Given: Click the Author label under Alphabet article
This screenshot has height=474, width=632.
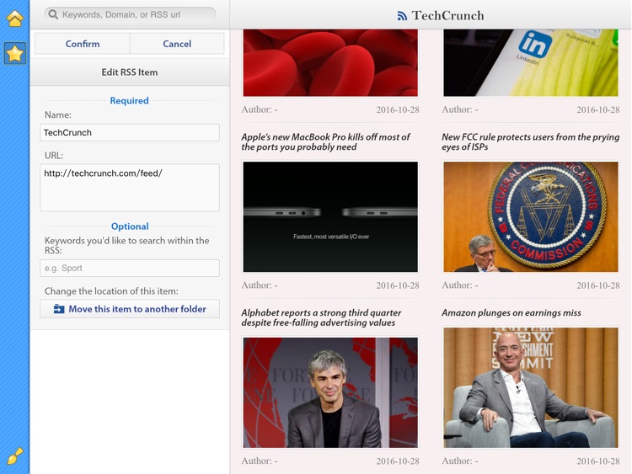Looking at the screenshot, I should [x=260, y=461].
